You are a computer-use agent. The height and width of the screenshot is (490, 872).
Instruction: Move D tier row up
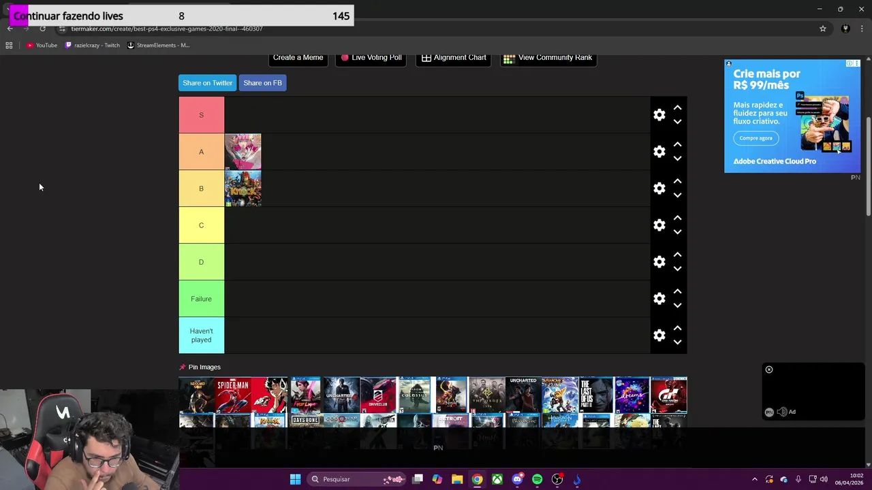click(677, 255)
